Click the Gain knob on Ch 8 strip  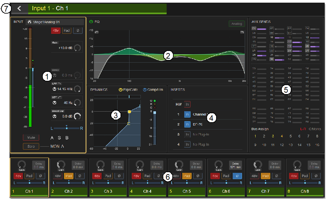297,165
